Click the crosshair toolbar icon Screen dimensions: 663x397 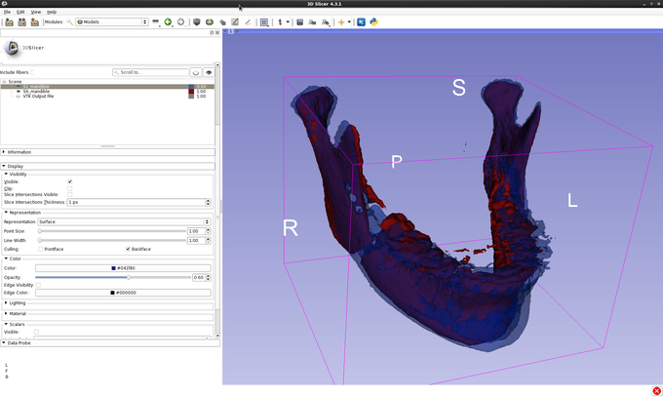341,21
